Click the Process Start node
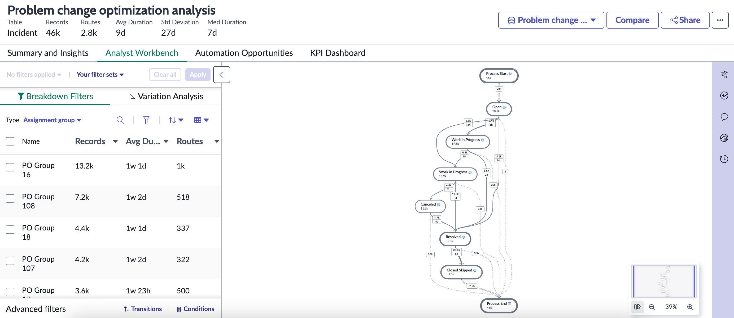The image size is (734, 318). coord(499,76)
